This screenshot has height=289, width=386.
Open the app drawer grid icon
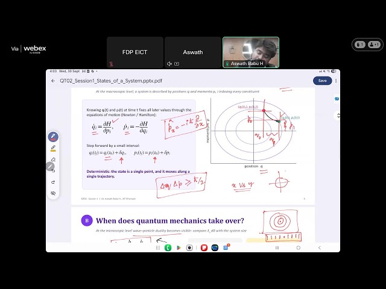click(158, 247)
